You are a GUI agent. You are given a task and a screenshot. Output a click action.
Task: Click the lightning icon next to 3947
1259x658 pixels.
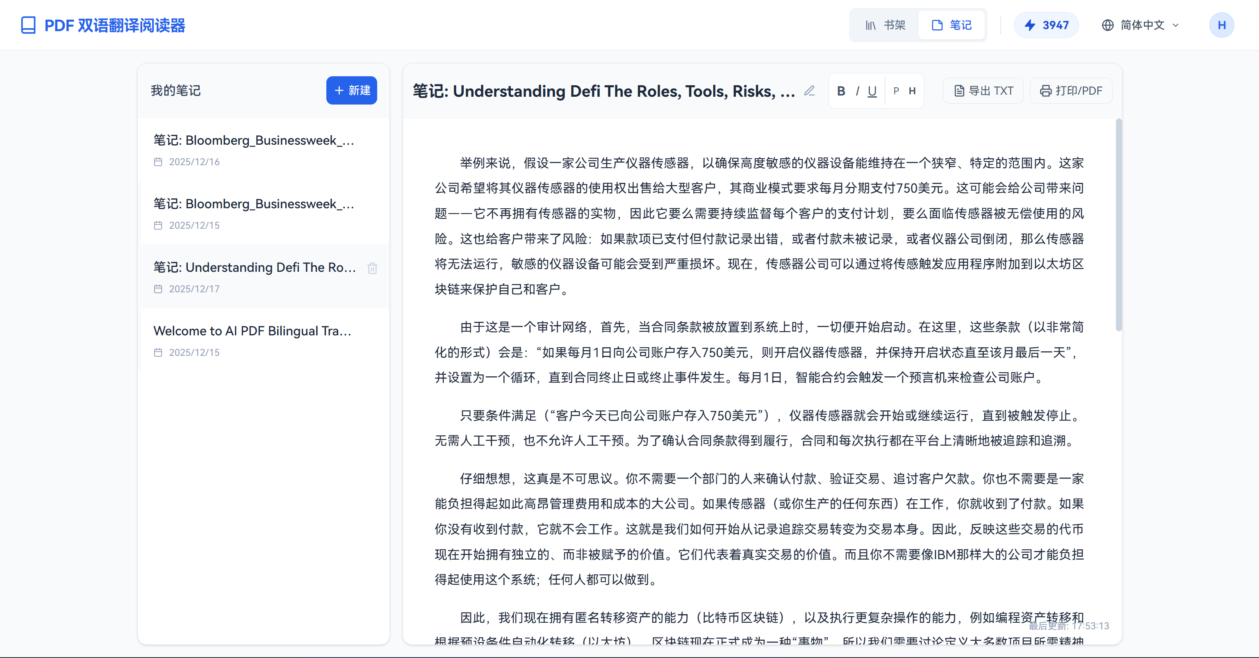(1031, 25)
